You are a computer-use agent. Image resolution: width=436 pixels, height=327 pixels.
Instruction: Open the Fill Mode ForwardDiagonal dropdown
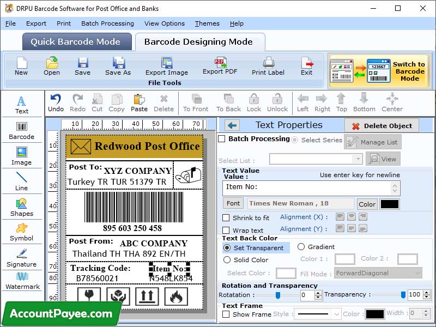click(378, 273)
